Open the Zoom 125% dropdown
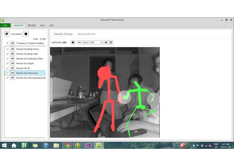Viewport: 234px width, 166px height. [93, 42]
